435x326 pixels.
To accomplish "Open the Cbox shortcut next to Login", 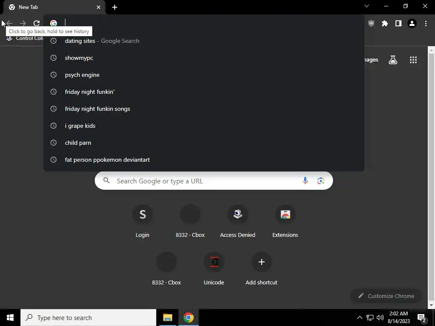I will point(190,221).
